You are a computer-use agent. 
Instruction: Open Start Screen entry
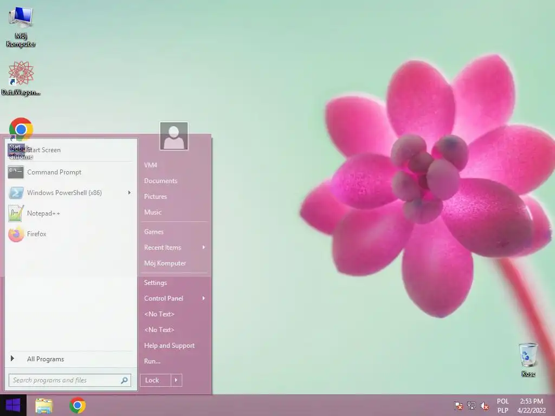click(70, 150)
